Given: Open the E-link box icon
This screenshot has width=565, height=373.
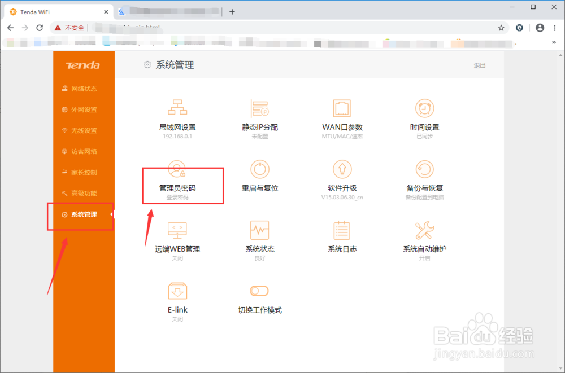Looking at the screenshot, I should click(x=177, y=291).
